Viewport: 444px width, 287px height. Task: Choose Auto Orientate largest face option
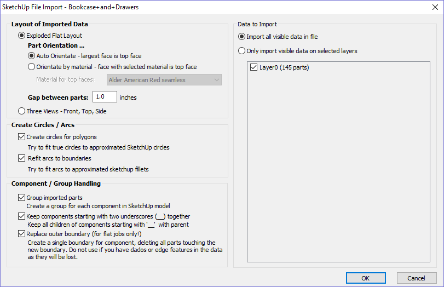31,56
